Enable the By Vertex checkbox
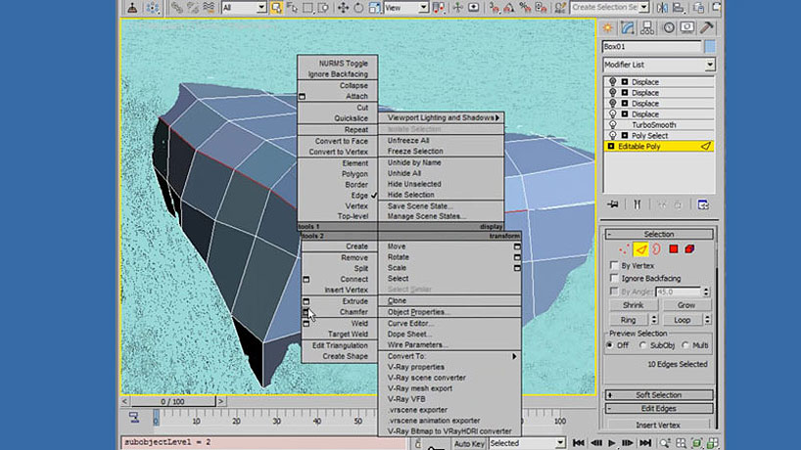 tap(614, 265)
